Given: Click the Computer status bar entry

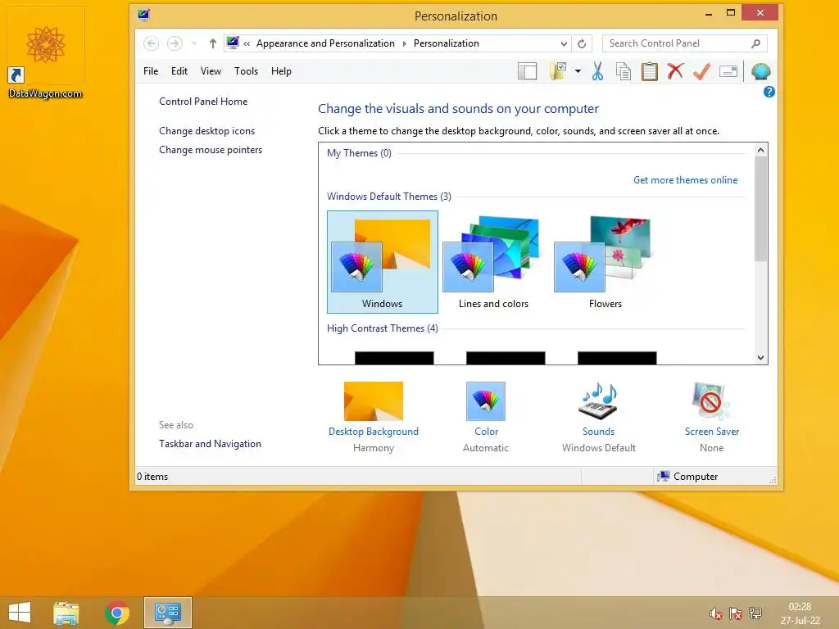Looking at the screenshot, I should pos(687,476).
